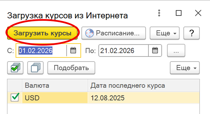
Task: Sort by Дата последнего курса column header
Action: (x=144, y=85)
